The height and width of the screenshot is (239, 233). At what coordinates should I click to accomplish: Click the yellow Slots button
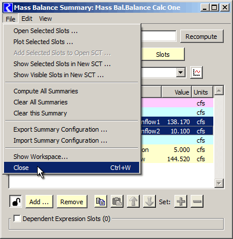pyautogui.click(x=163, y=55)
